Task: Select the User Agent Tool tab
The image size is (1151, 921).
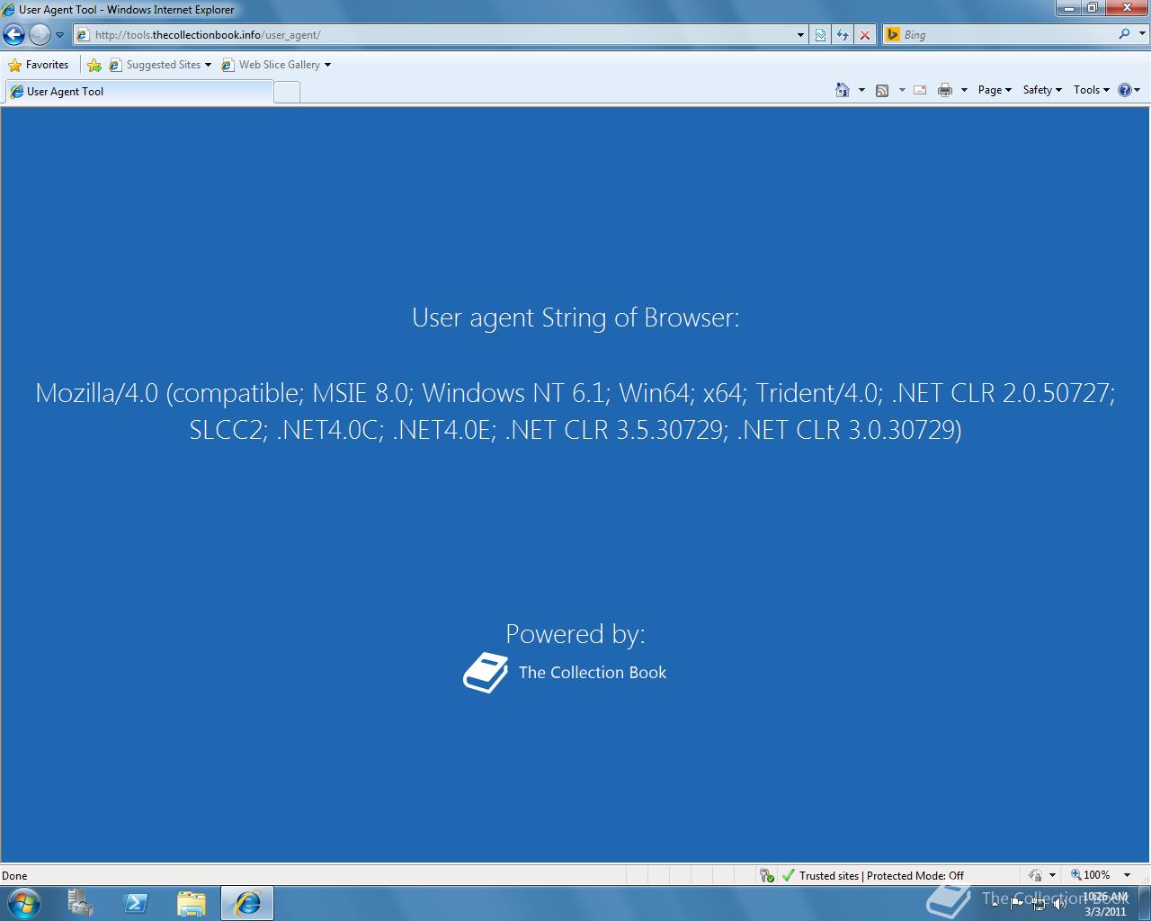Action: 138,92
